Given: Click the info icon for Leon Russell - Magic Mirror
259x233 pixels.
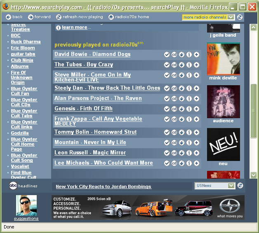Looking at the screenshot, I should [x=189, y=153].
